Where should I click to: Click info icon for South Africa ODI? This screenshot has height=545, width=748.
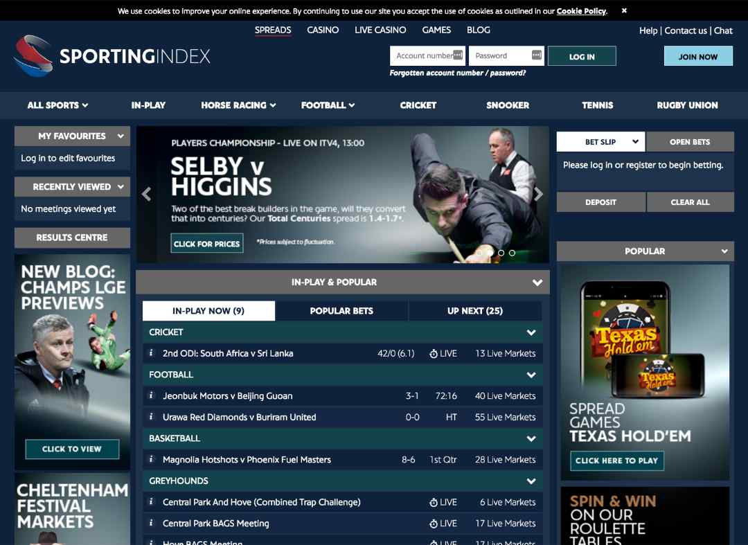[151, 353]
